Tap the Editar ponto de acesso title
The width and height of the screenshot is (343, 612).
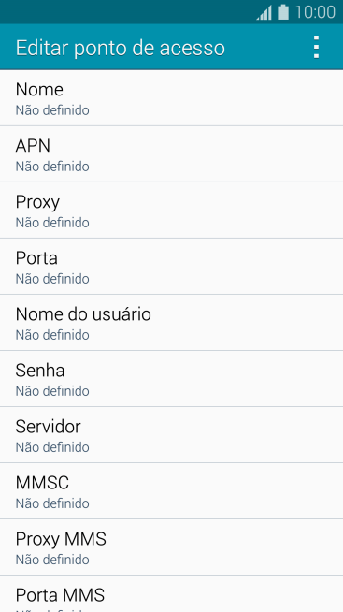(120, 48)
